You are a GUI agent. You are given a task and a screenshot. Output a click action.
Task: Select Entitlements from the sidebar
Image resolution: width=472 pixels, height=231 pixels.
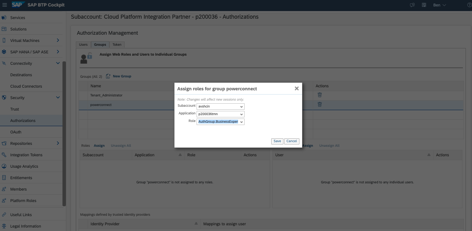coord(20,178)
